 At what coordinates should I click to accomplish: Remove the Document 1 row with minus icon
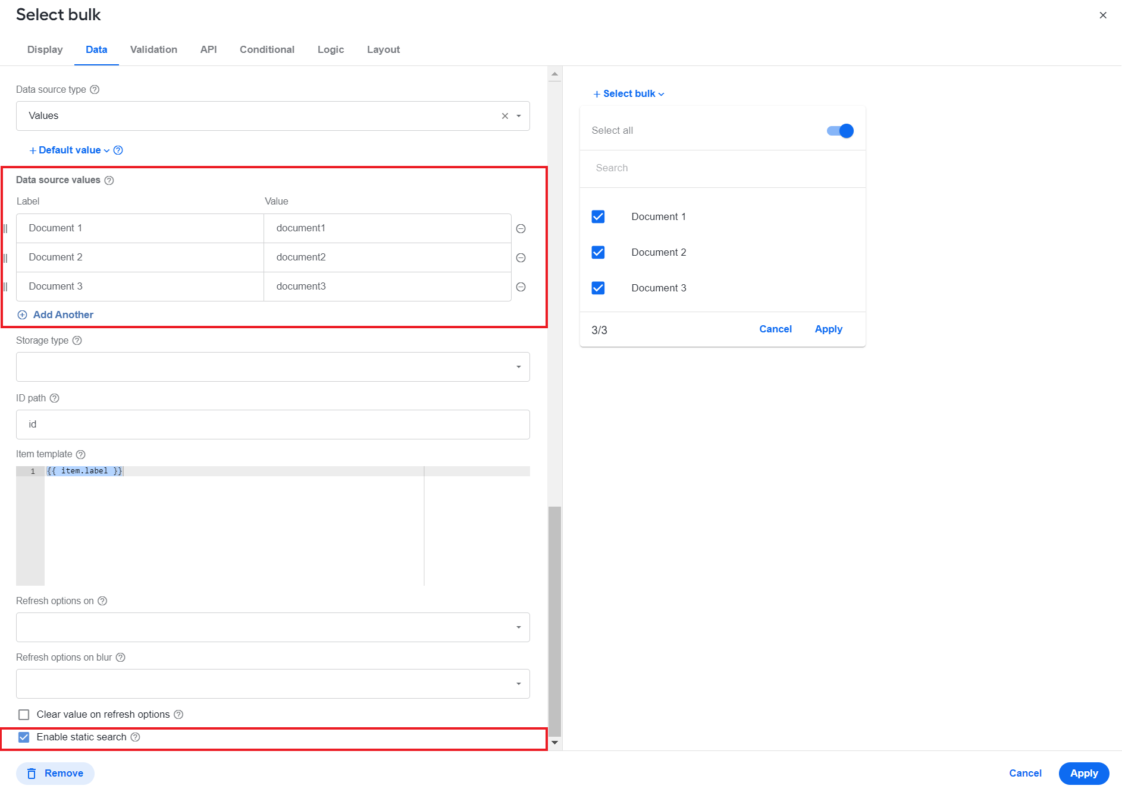[521, 228]
